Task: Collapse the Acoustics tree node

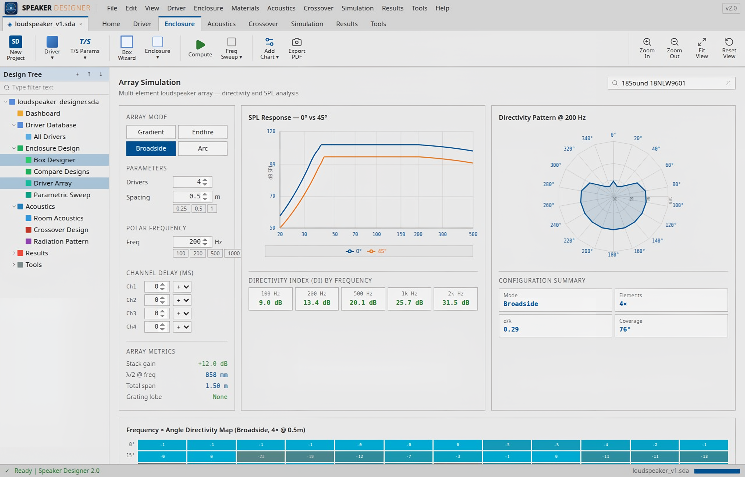Action: 14,207
